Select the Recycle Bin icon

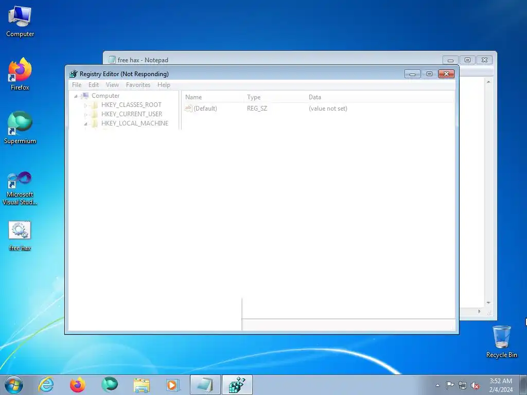pyautogui.click(x=501, y=342)
